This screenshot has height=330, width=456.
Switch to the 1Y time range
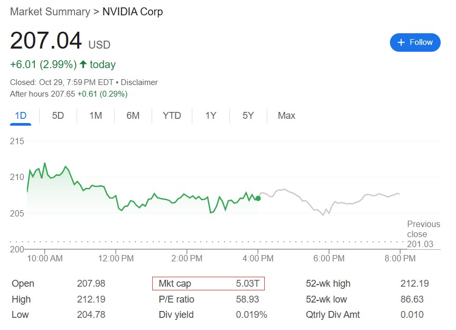pyautogui.click(x=210, y=115)
